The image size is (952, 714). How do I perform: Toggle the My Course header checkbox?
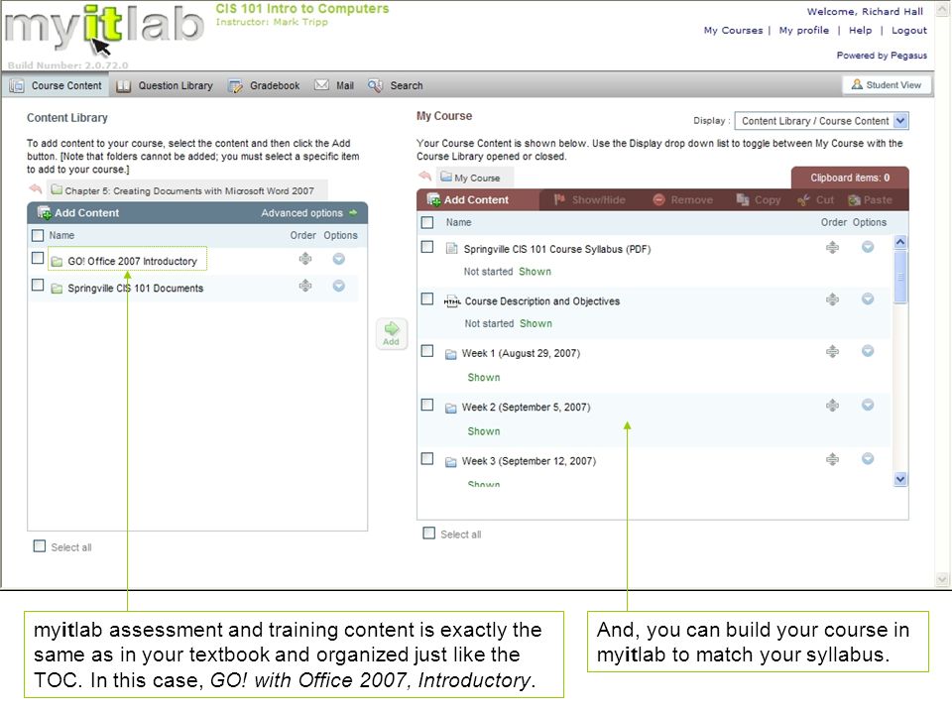point(427,223)
